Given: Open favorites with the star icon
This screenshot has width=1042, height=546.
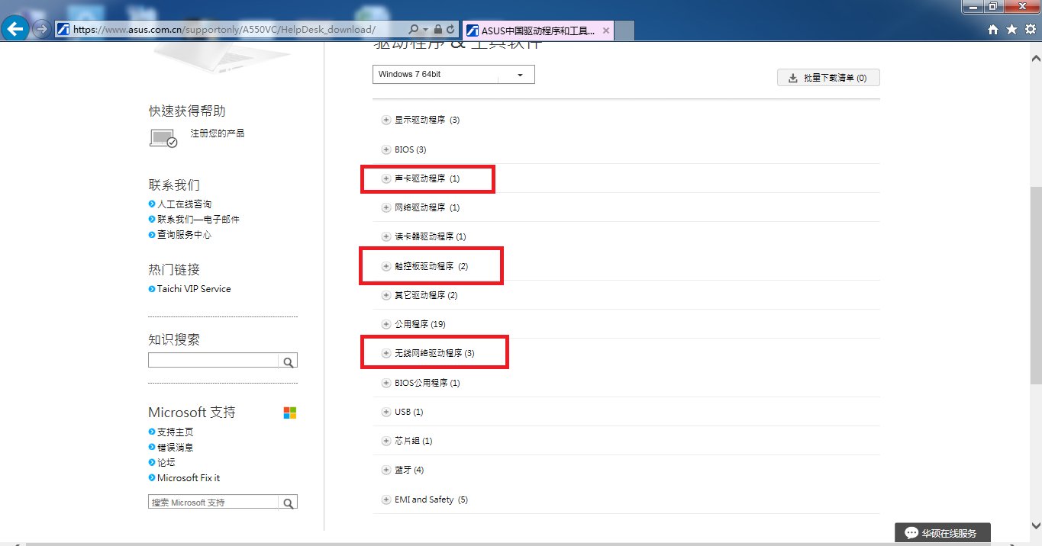Looking at the screenshot, I should coord(1011,30).
